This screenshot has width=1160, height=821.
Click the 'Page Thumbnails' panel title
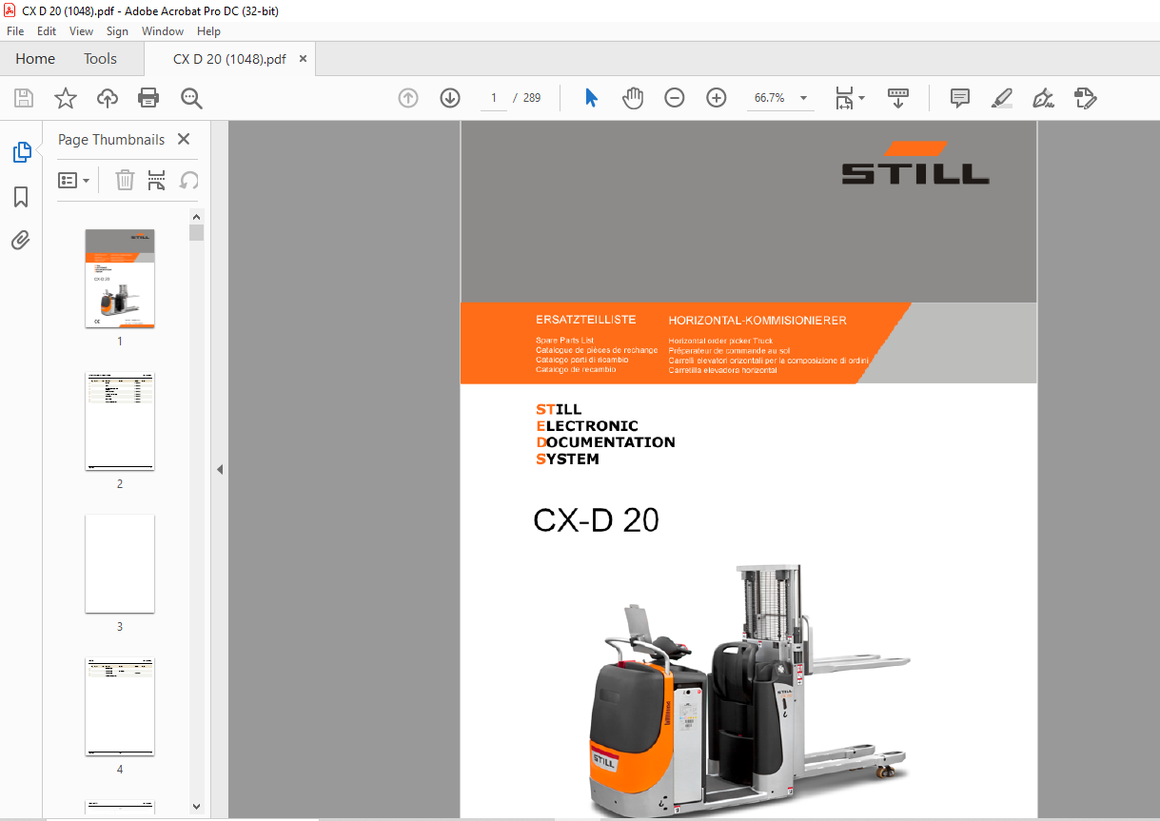(x=111, y=139)
